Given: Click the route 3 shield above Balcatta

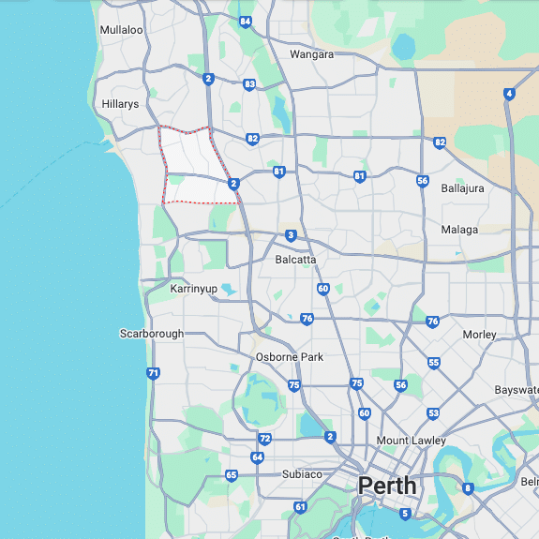Looking at the screenshot, I should click(291, 235).
